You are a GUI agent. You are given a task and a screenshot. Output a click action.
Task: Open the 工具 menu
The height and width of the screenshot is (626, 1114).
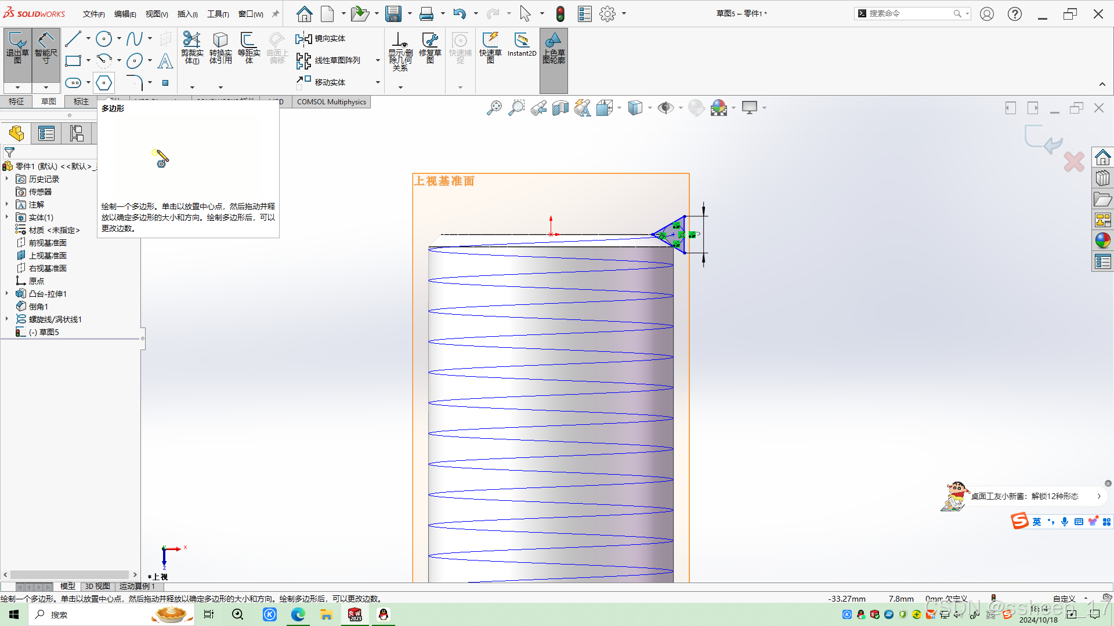pos(218,14)
